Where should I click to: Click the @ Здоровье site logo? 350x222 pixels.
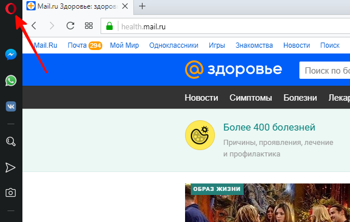233,70
